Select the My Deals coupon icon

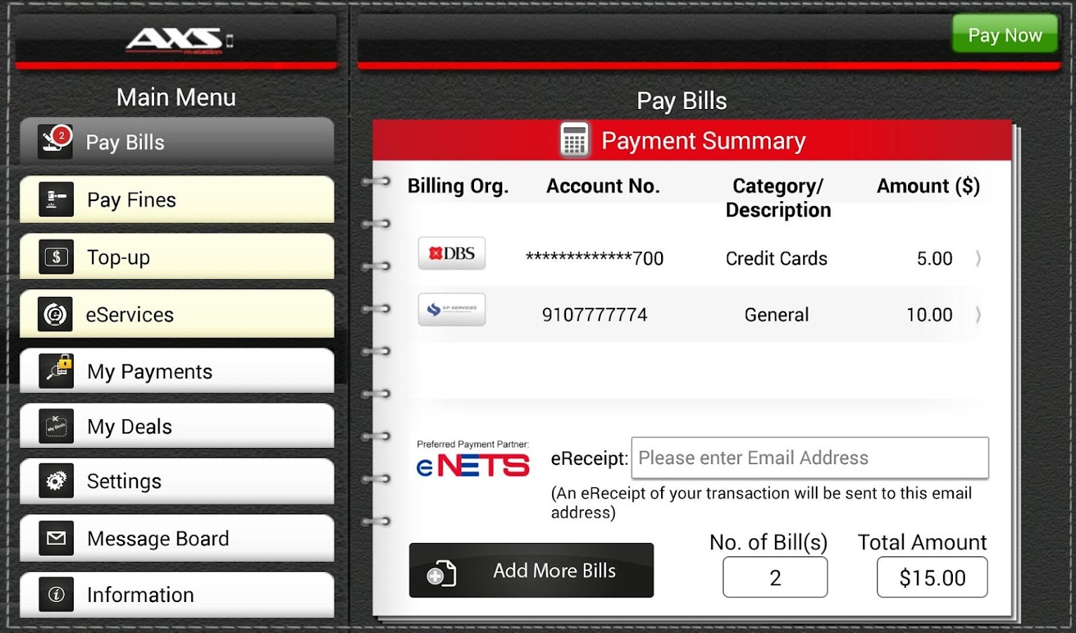tap(56, 426)
